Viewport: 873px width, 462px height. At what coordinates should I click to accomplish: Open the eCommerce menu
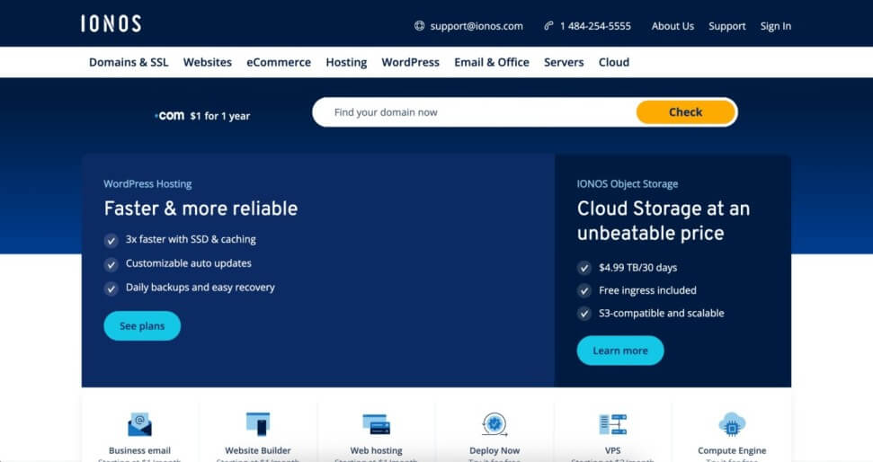tap(279, 62)
